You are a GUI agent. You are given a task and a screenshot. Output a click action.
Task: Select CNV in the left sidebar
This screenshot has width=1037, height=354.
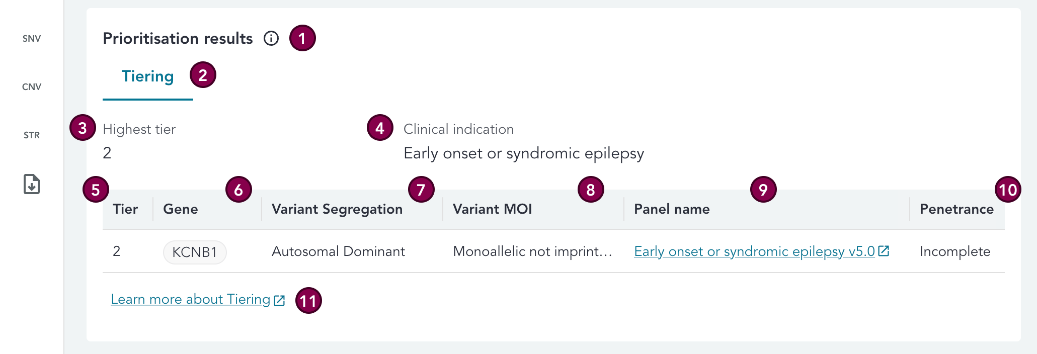32,87
